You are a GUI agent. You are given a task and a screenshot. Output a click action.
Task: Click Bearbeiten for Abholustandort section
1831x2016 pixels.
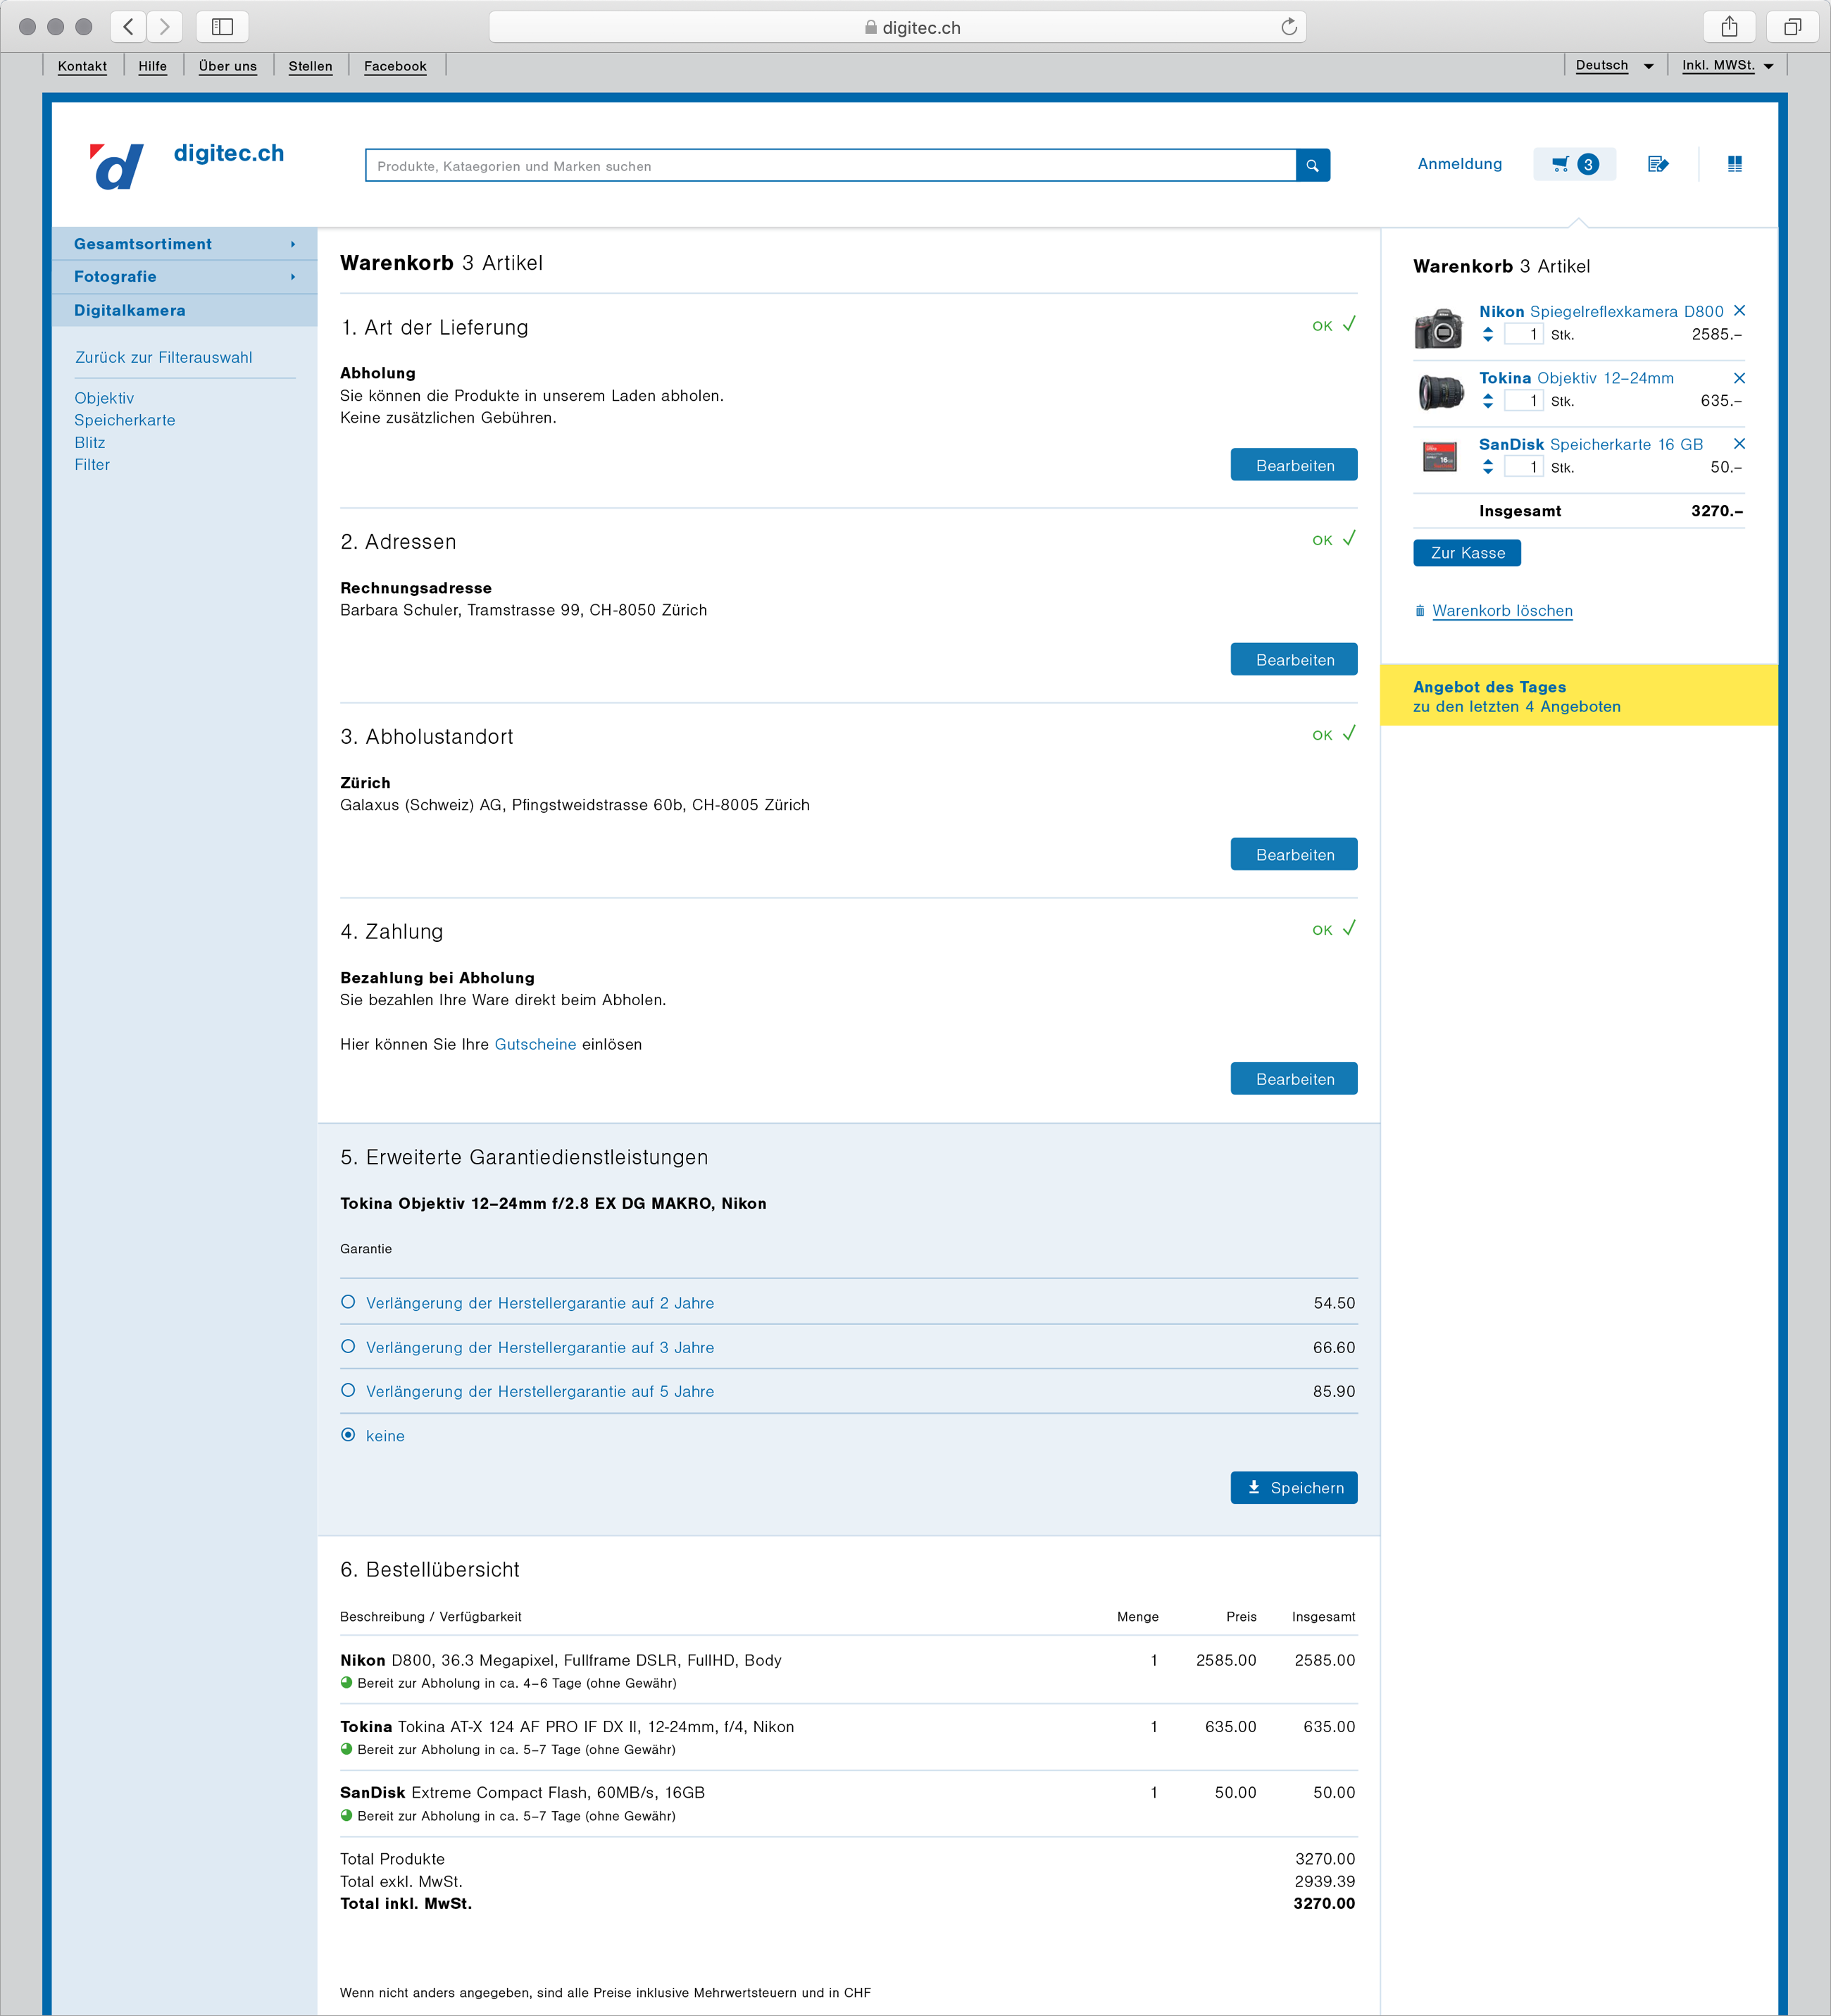(1294, 855)
